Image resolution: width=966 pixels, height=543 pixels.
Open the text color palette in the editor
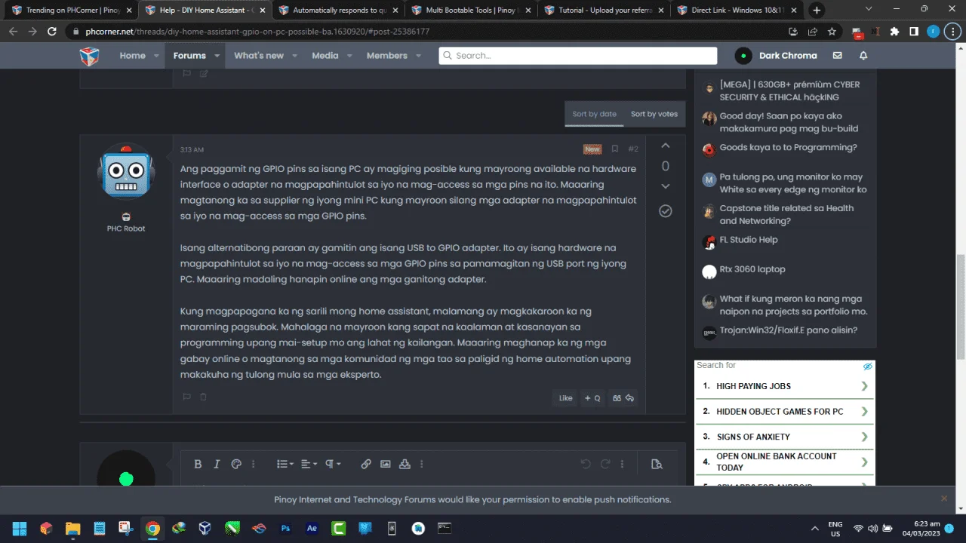[x=235, y=465]
